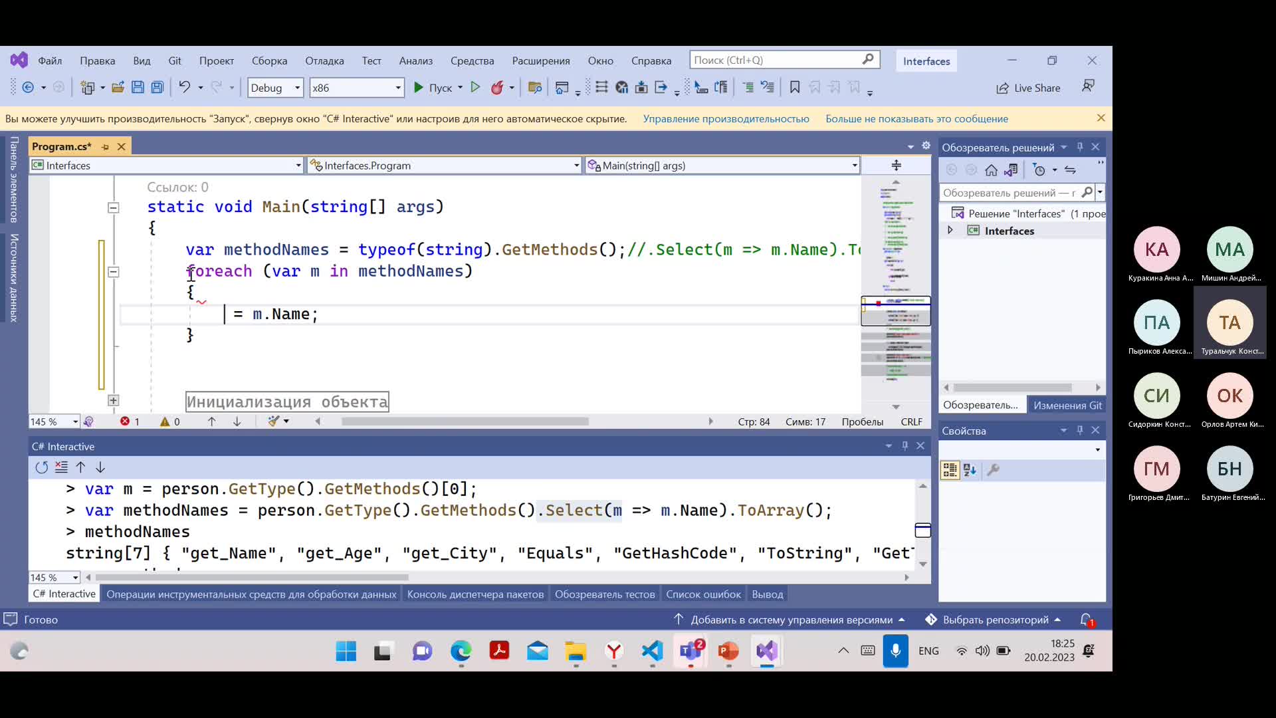Open file using the folder toolbar icon
The height and width of the screenshot is (718, 1276).
(118, 87)
